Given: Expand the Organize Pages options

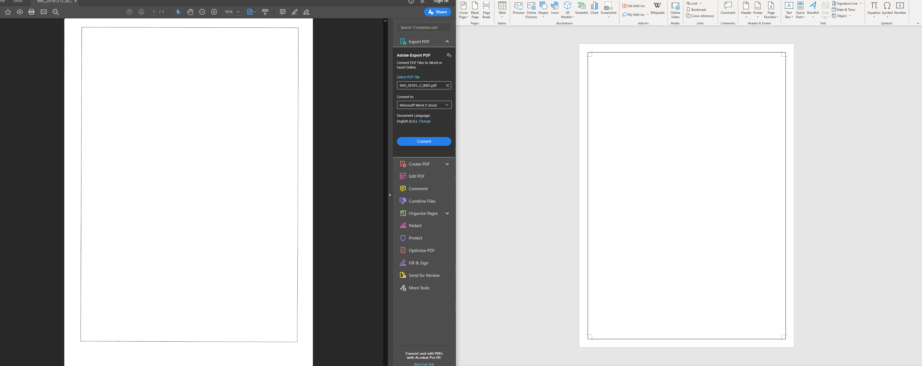Looking at the screenshot, I should point(447,213).
